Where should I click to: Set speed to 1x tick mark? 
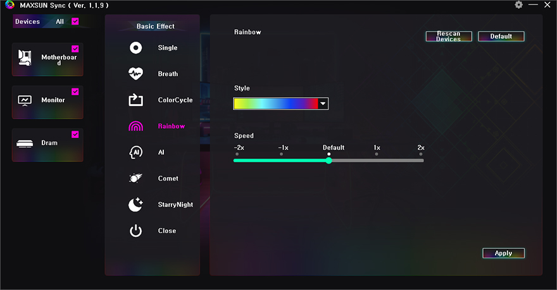pyautogui.click(x=377, y=154)
